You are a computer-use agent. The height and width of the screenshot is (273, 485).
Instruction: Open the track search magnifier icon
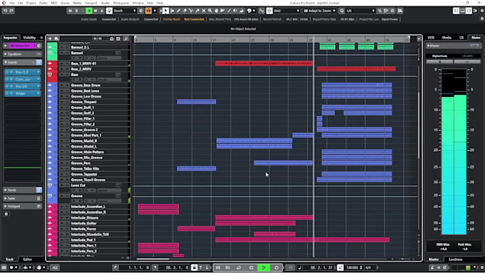click(x=126, y=38)
